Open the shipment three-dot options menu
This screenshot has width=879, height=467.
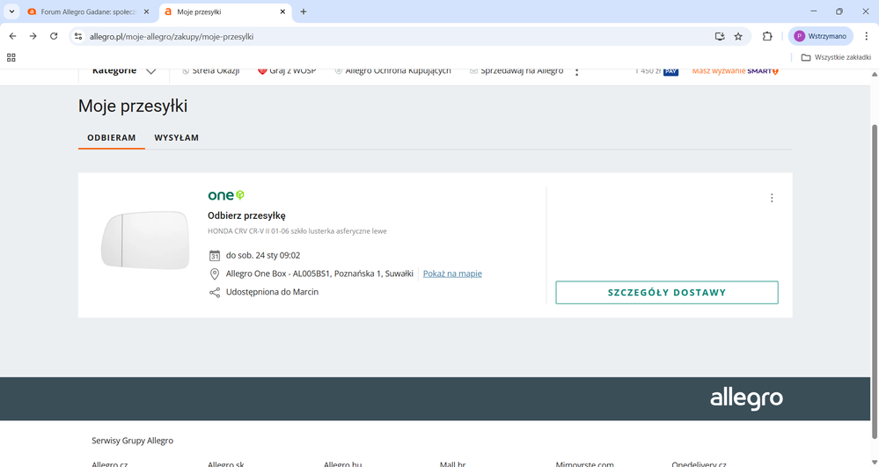tap(772, 198)
